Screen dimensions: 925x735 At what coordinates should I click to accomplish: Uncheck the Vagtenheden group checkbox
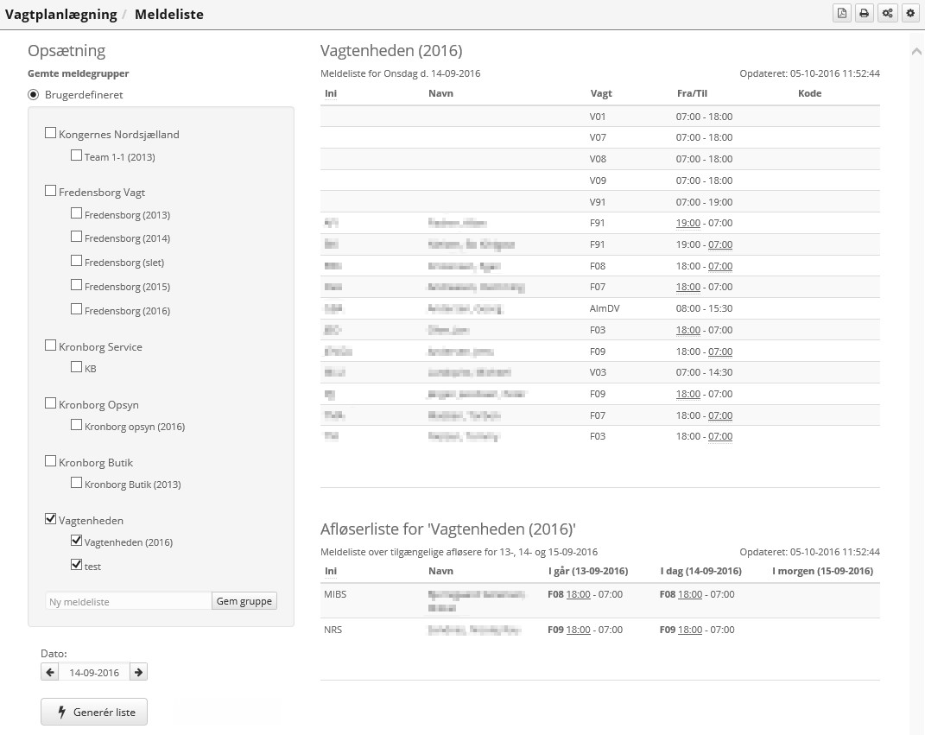50,519
